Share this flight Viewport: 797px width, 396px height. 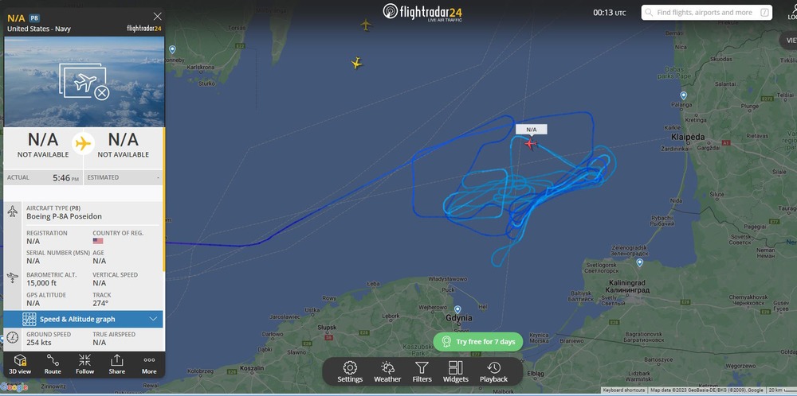click(117, 364)
